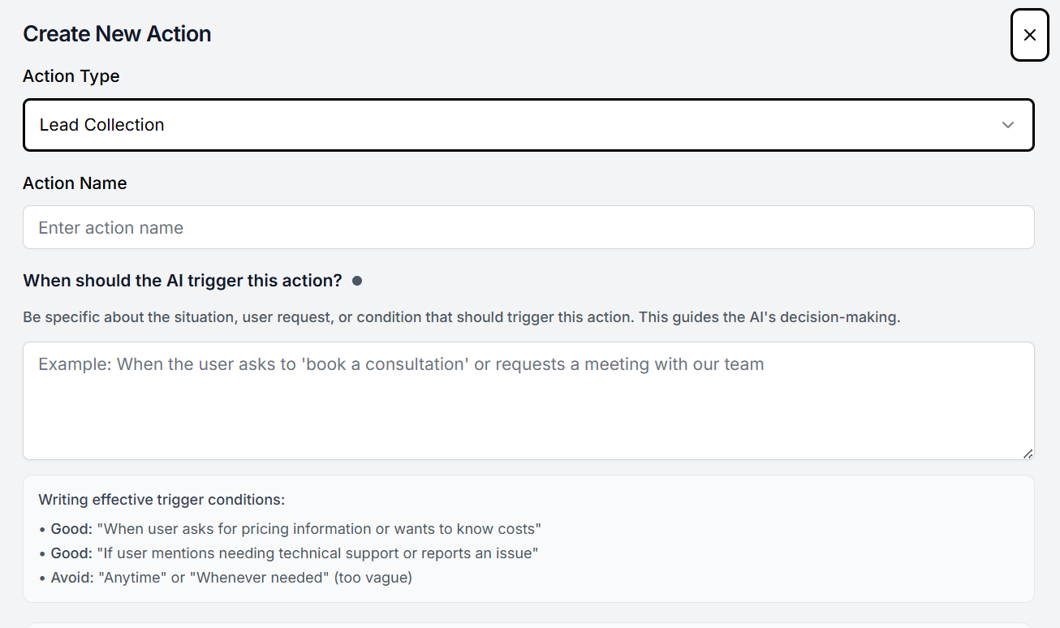Screen dimensions: 1060x628
Task: Click the Writing effective trigger conditions heading
Action: coord(161,499)
